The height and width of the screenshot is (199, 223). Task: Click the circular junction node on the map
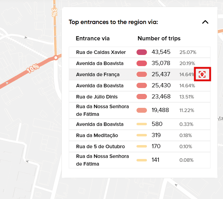click(x=56, y=57)
